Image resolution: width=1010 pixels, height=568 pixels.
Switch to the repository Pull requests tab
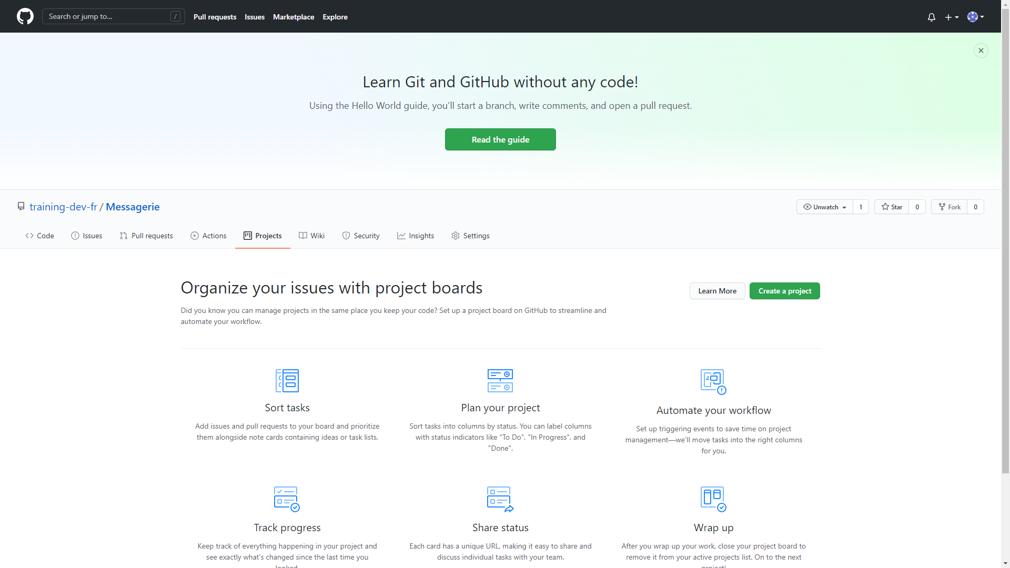(146, 236)
